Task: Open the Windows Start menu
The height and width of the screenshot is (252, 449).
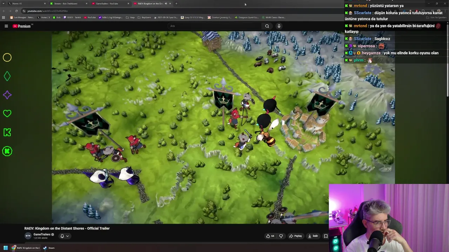Action: pyautogui.click(x=6, y=248)
